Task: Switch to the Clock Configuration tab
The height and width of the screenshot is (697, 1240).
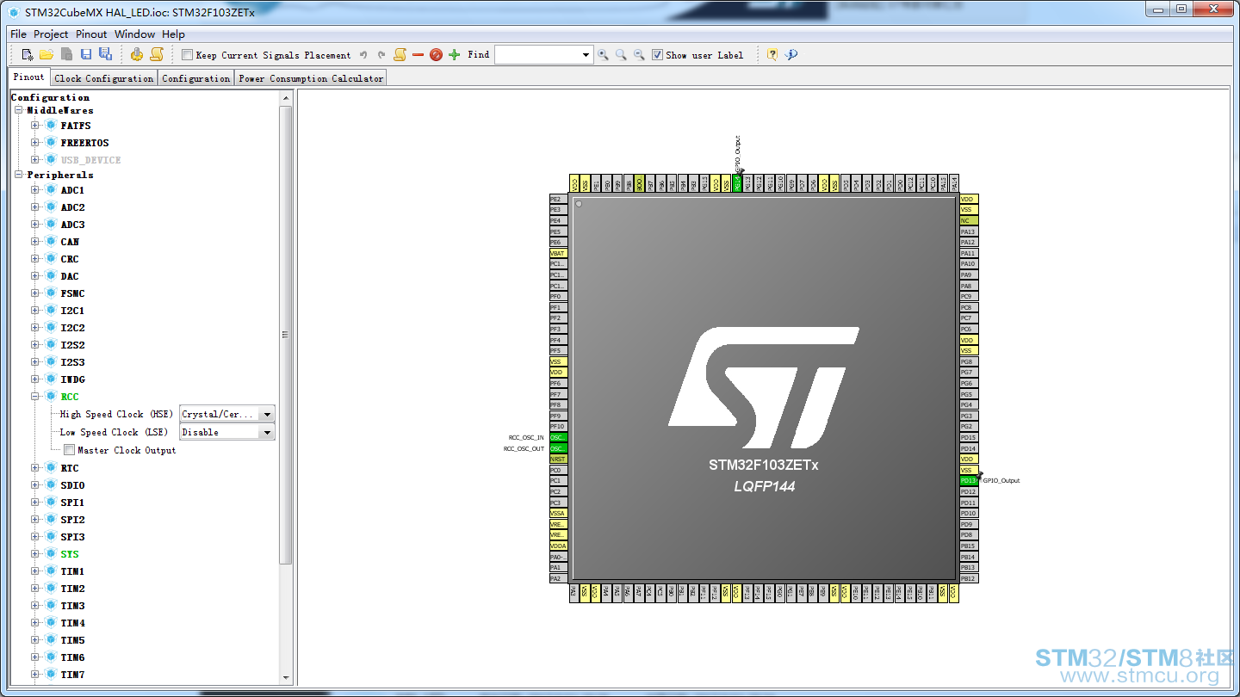Action: (104, 78)
